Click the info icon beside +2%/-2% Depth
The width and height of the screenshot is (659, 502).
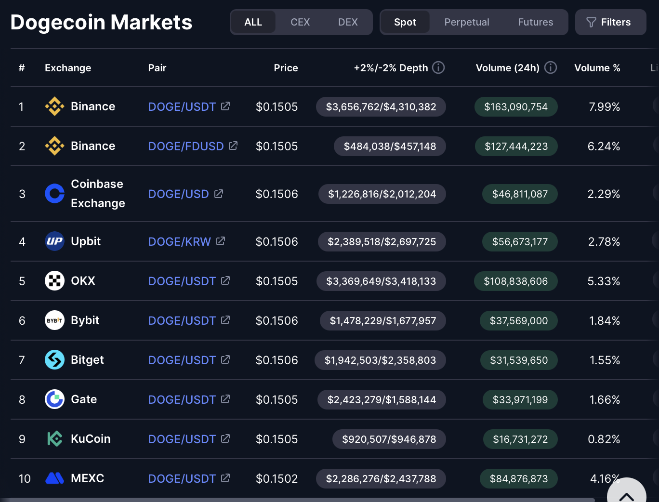click(438, 67)
